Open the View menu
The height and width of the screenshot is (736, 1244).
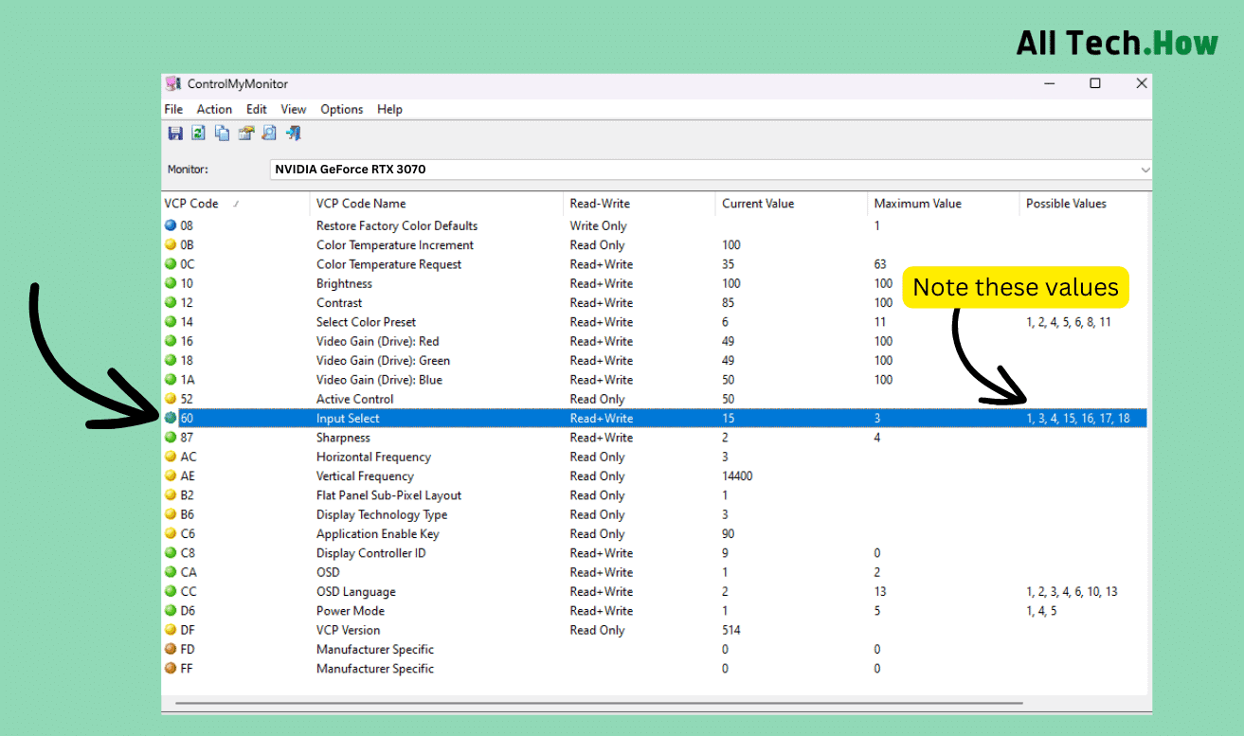click(293, 109)
